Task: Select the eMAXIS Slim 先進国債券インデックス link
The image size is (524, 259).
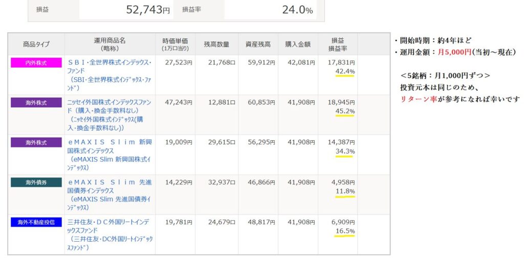Action: click(x=110, y=182)
